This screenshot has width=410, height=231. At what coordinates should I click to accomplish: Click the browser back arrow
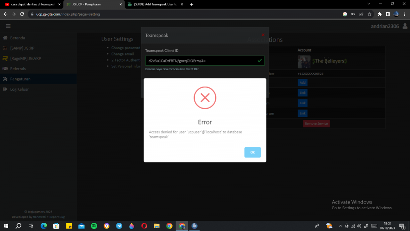pyautogui.click(x=5, y=14)
